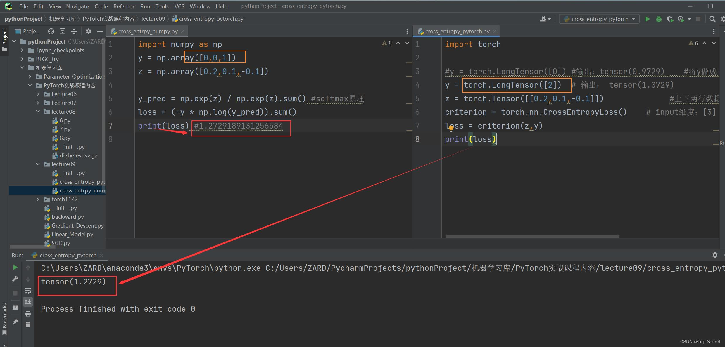Viewport: 725px width, 347px height.
Task: Expand the torch1122 folder
Action: (x=38, y=199)
